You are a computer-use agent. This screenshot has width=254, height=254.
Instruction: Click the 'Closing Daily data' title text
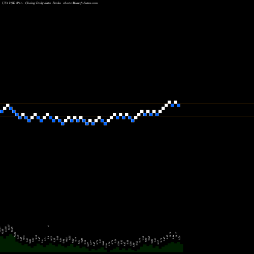coord(38,3)
